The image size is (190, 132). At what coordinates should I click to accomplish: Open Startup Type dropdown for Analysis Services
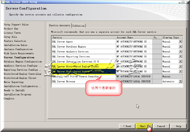click(x=180, y=51)
